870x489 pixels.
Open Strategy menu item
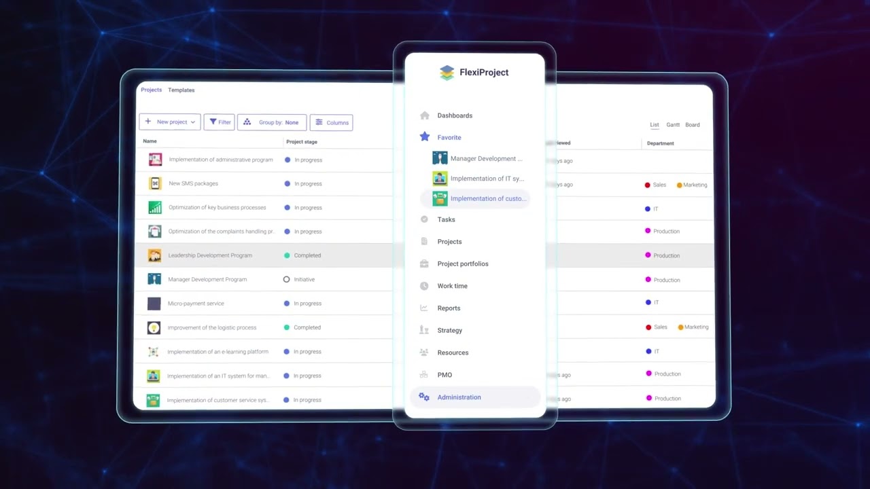pos(450,330)
